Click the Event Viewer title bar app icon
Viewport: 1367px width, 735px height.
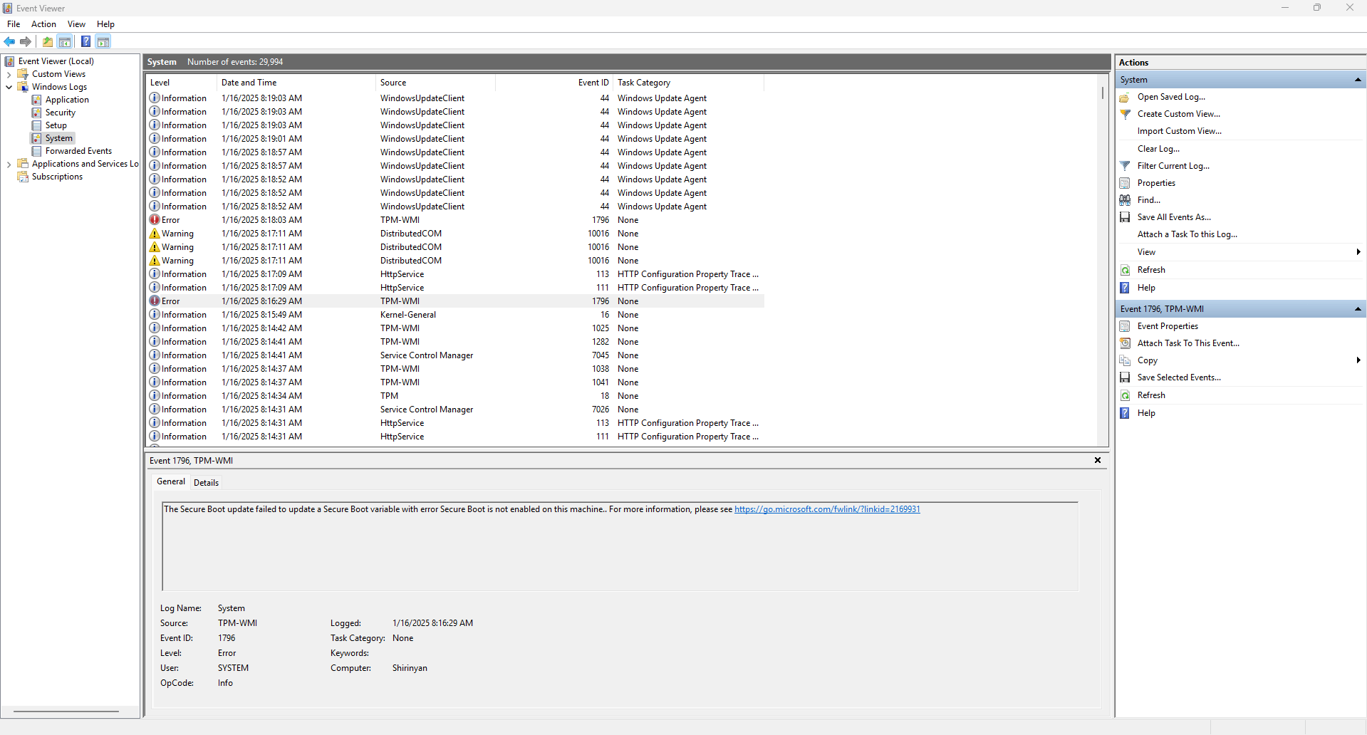pos(7,8)
